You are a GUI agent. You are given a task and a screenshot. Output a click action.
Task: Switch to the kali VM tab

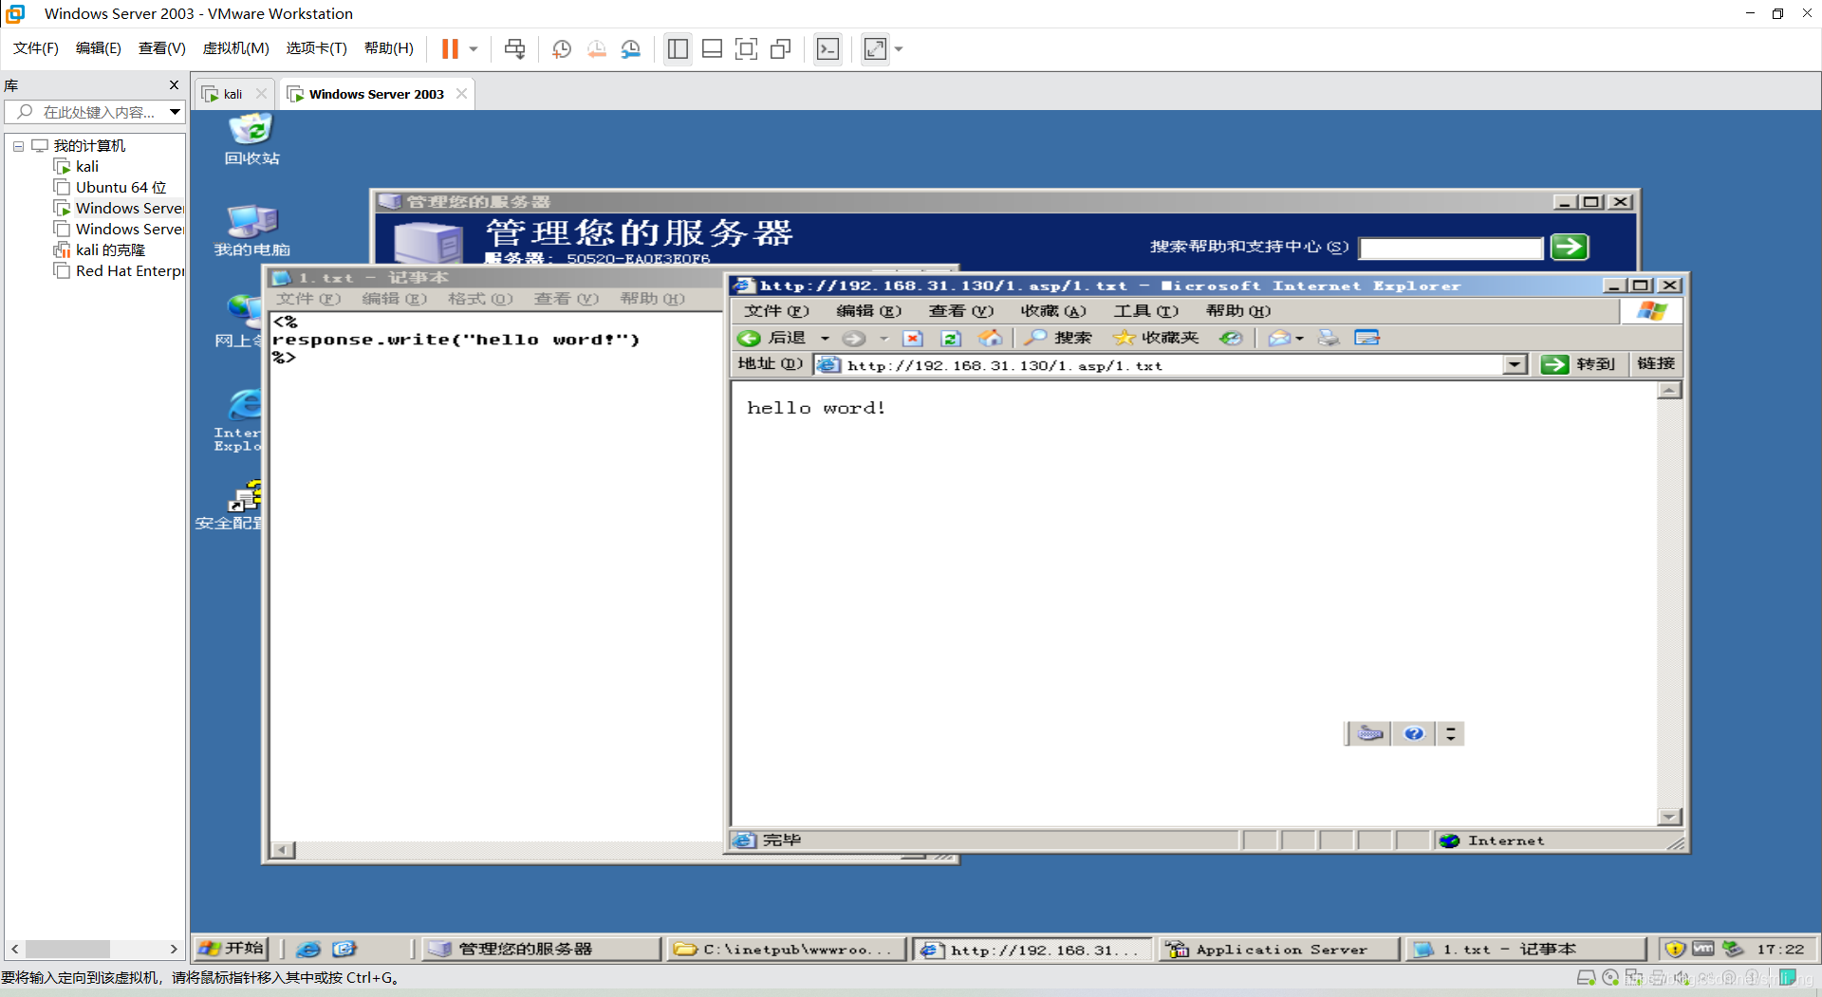point(233,94)
